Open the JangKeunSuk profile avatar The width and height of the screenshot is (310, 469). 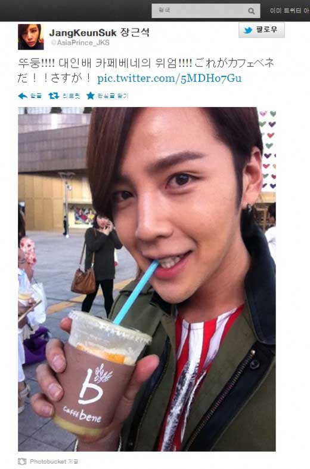click(x=31, y=37)
